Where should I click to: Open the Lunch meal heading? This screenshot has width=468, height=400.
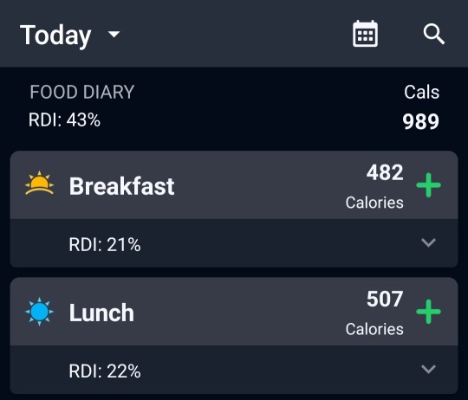point(101,313)
